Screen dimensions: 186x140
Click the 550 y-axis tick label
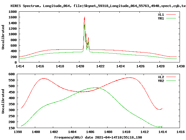pos(12,80)
